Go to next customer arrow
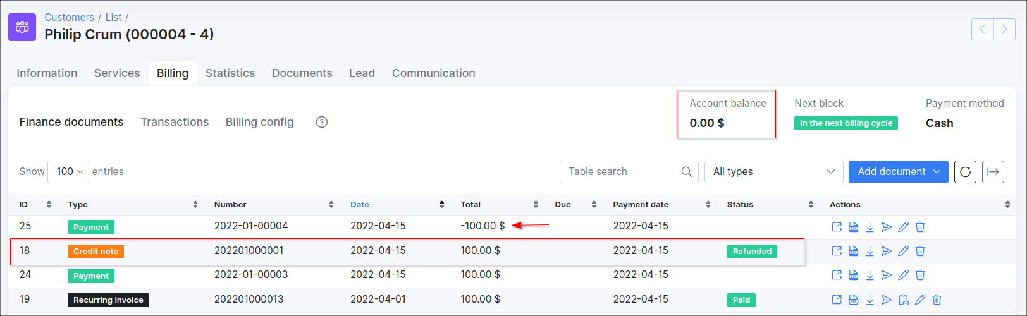 coord(1004,29)
